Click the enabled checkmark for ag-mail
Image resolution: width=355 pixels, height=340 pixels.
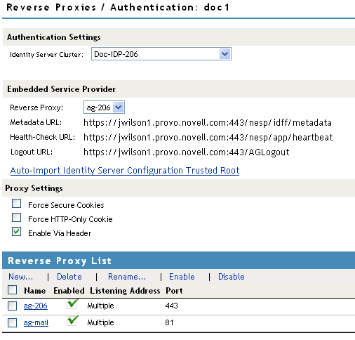[72, 321]
